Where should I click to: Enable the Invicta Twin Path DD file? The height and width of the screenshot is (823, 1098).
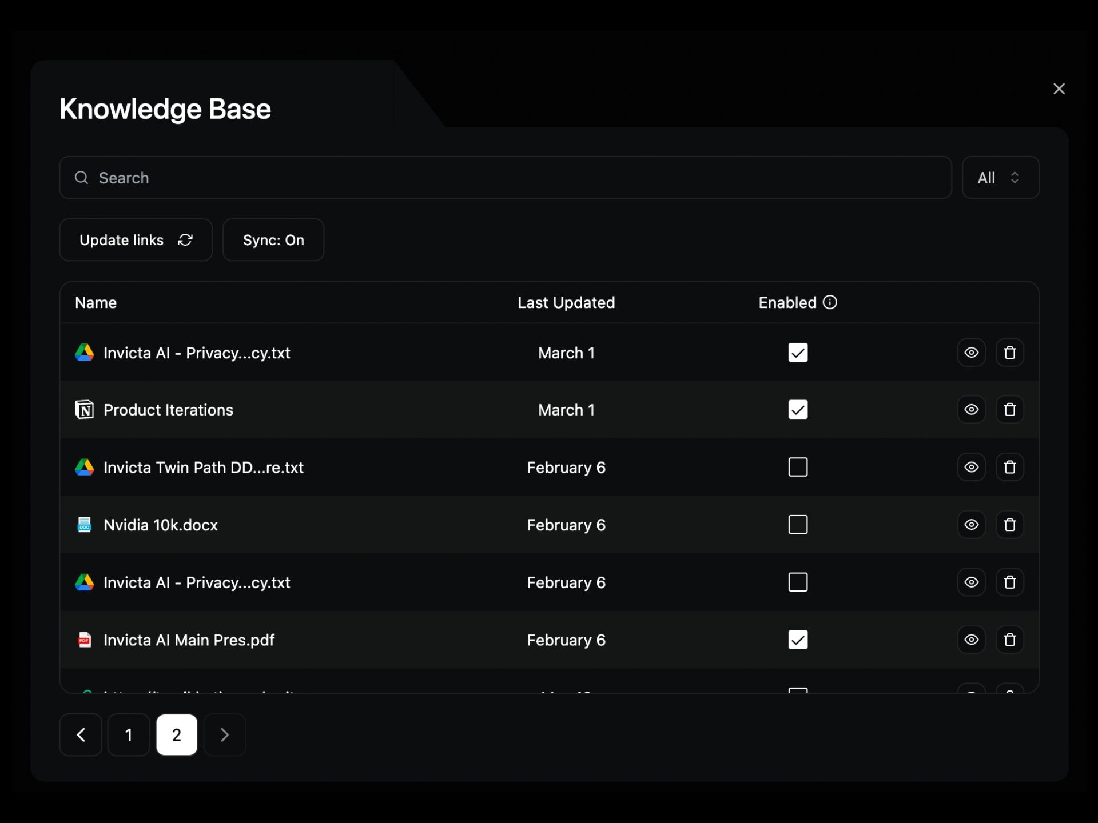click(798, 467)
